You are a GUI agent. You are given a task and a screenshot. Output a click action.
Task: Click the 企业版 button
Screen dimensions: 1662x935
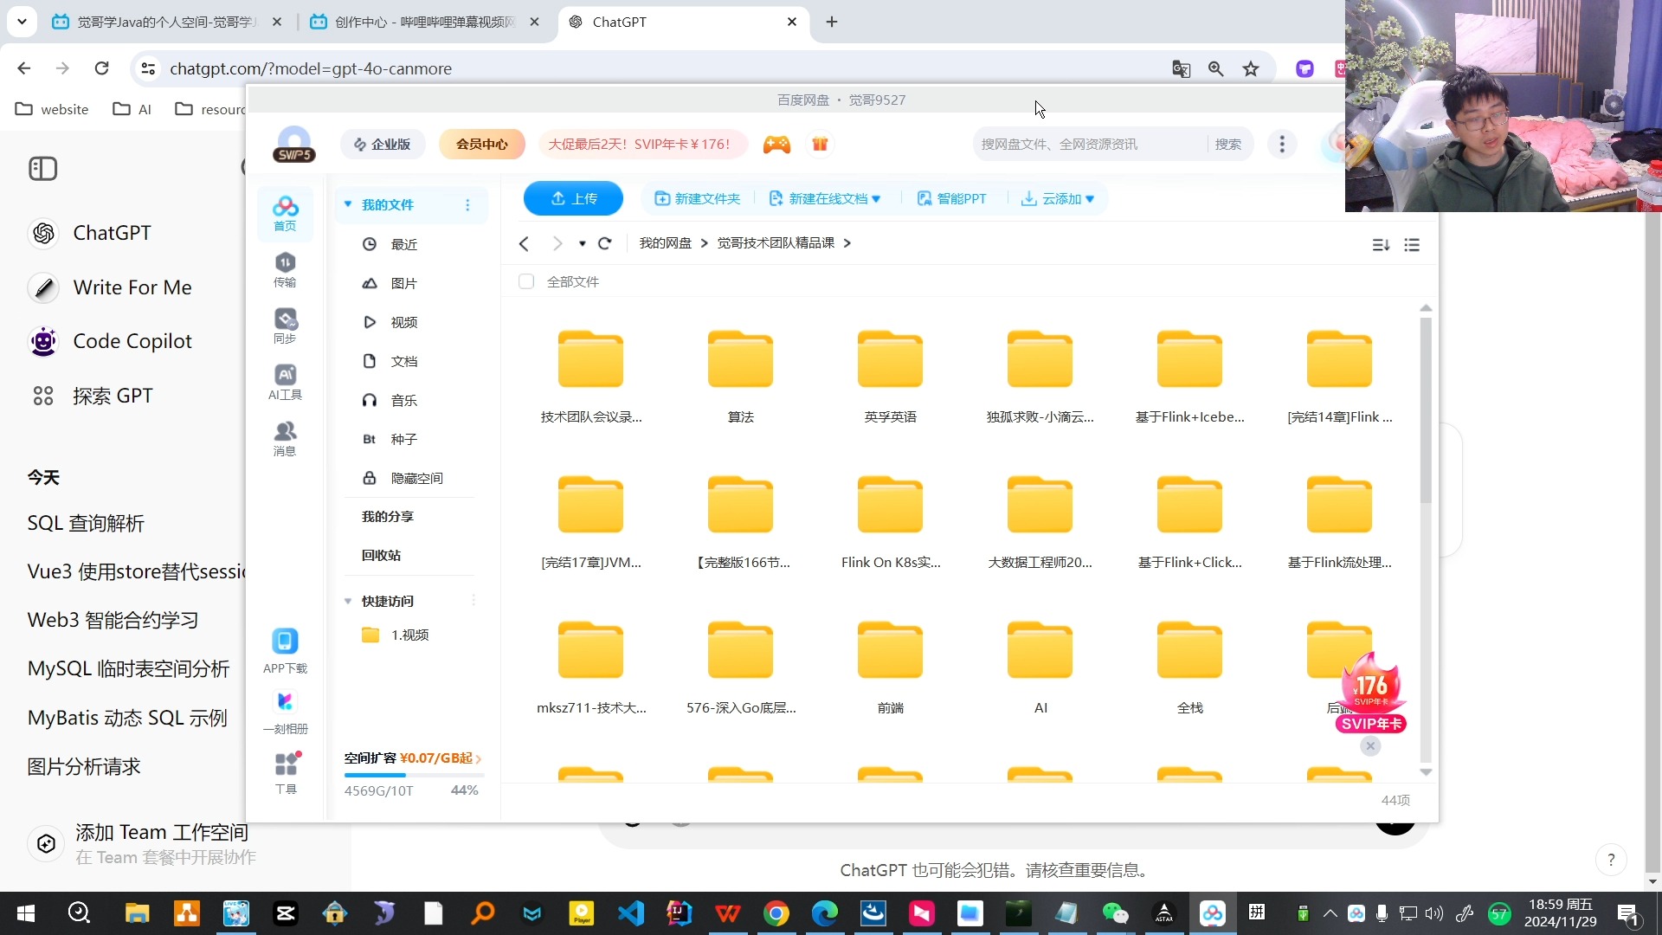pos(383,145)
